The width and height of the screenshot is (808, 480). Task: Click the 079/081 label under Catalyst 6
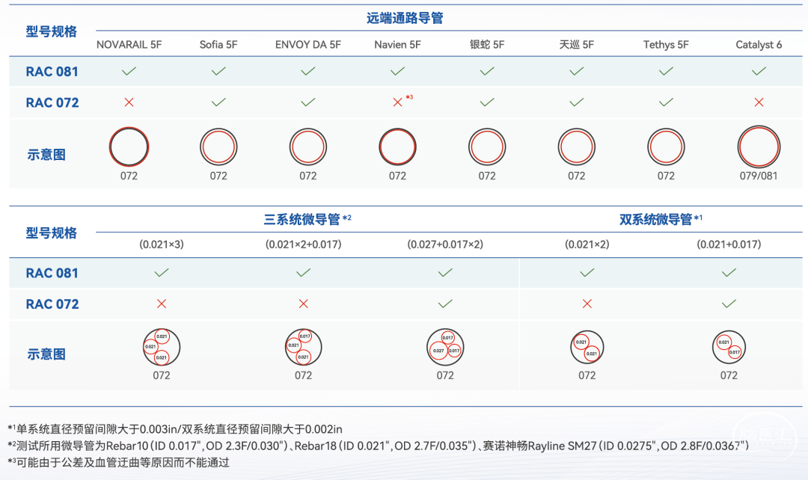pyautogui.click(x=759, y=176)
